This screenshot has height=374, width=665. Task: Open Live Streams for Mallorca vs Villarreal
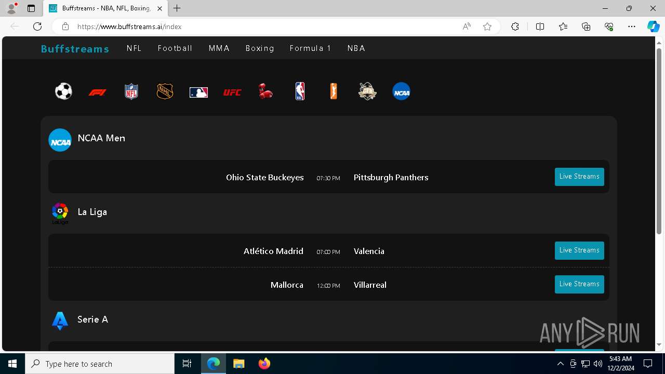[x=579, y=284]
